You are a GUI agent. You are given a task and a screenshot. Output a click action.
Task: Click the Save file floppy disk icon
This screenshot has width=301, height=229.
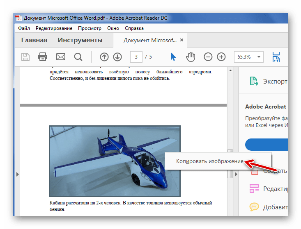pos(25,57)
